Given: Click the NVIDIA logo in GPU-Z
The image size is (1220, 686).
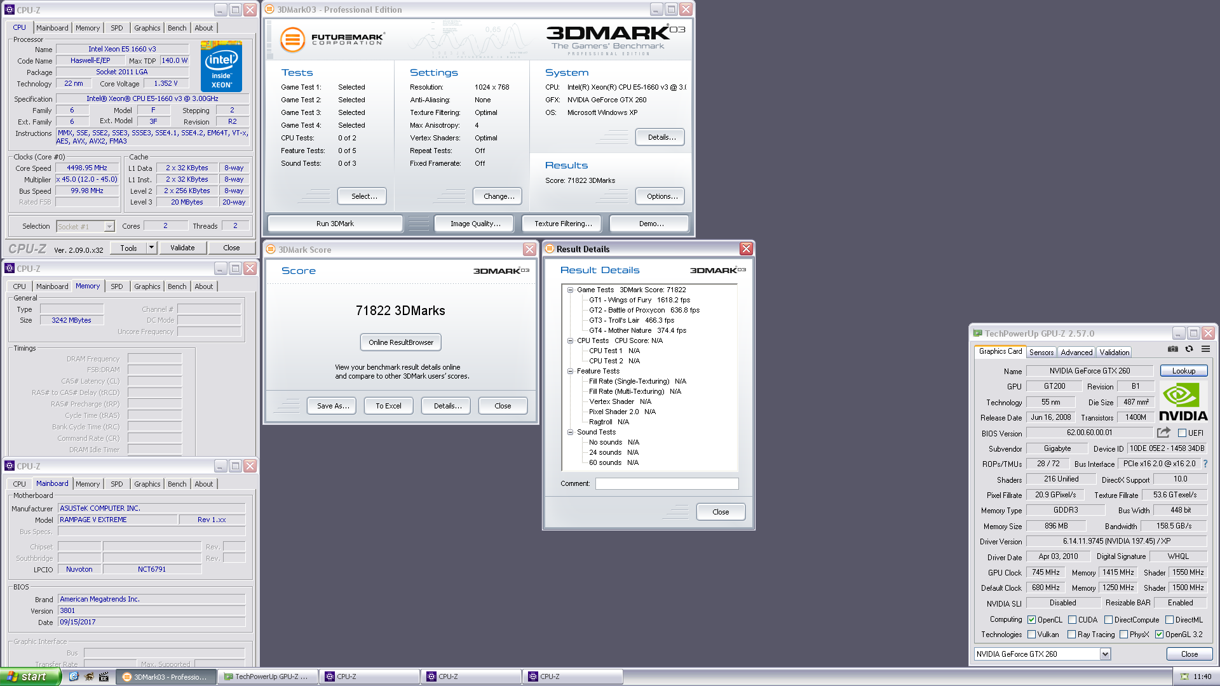Looking at the screenshot, I should point(1183,403).
